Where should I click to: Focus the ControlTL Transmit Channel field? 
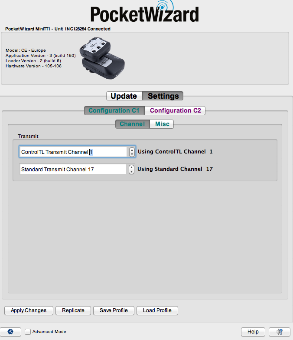[73, 152]
